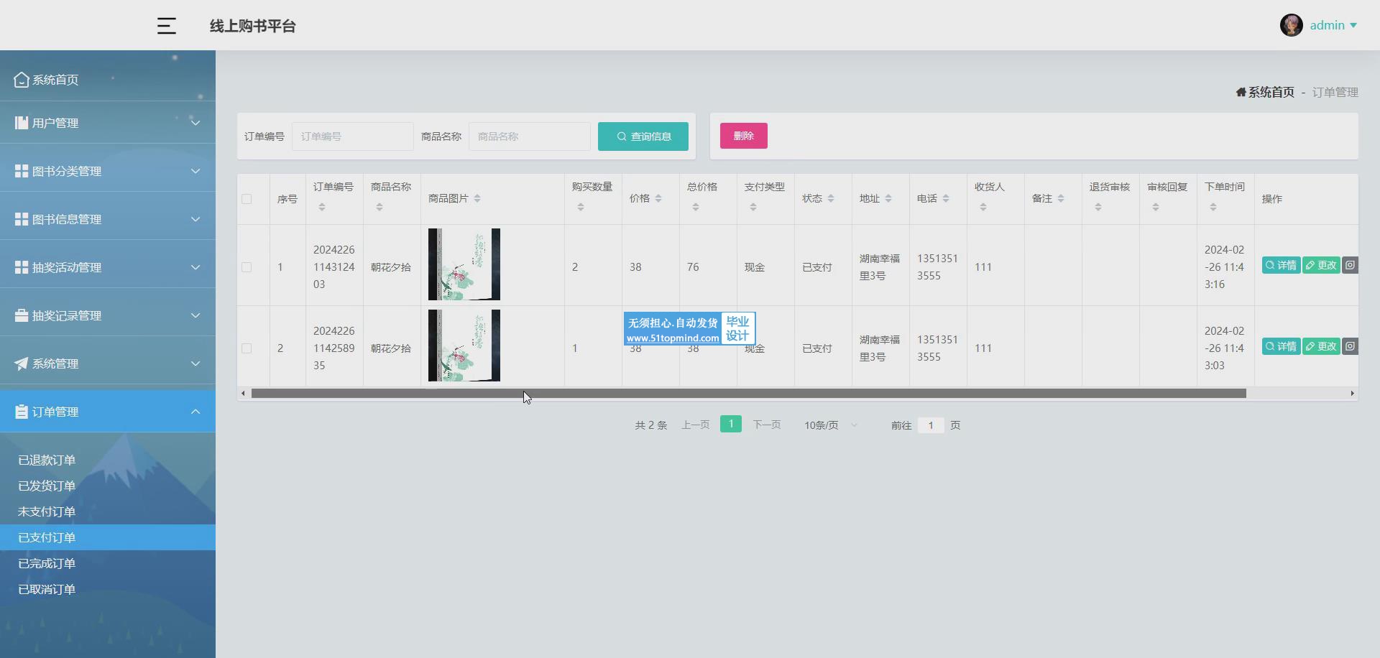Click the admin user avatar
The width and height of the screenshot is (1380, 658).
click(x=1291, y=25)
